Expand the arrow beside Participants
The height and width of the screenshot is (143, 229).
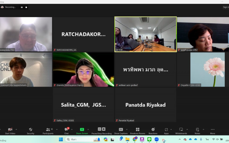(56, 129)
